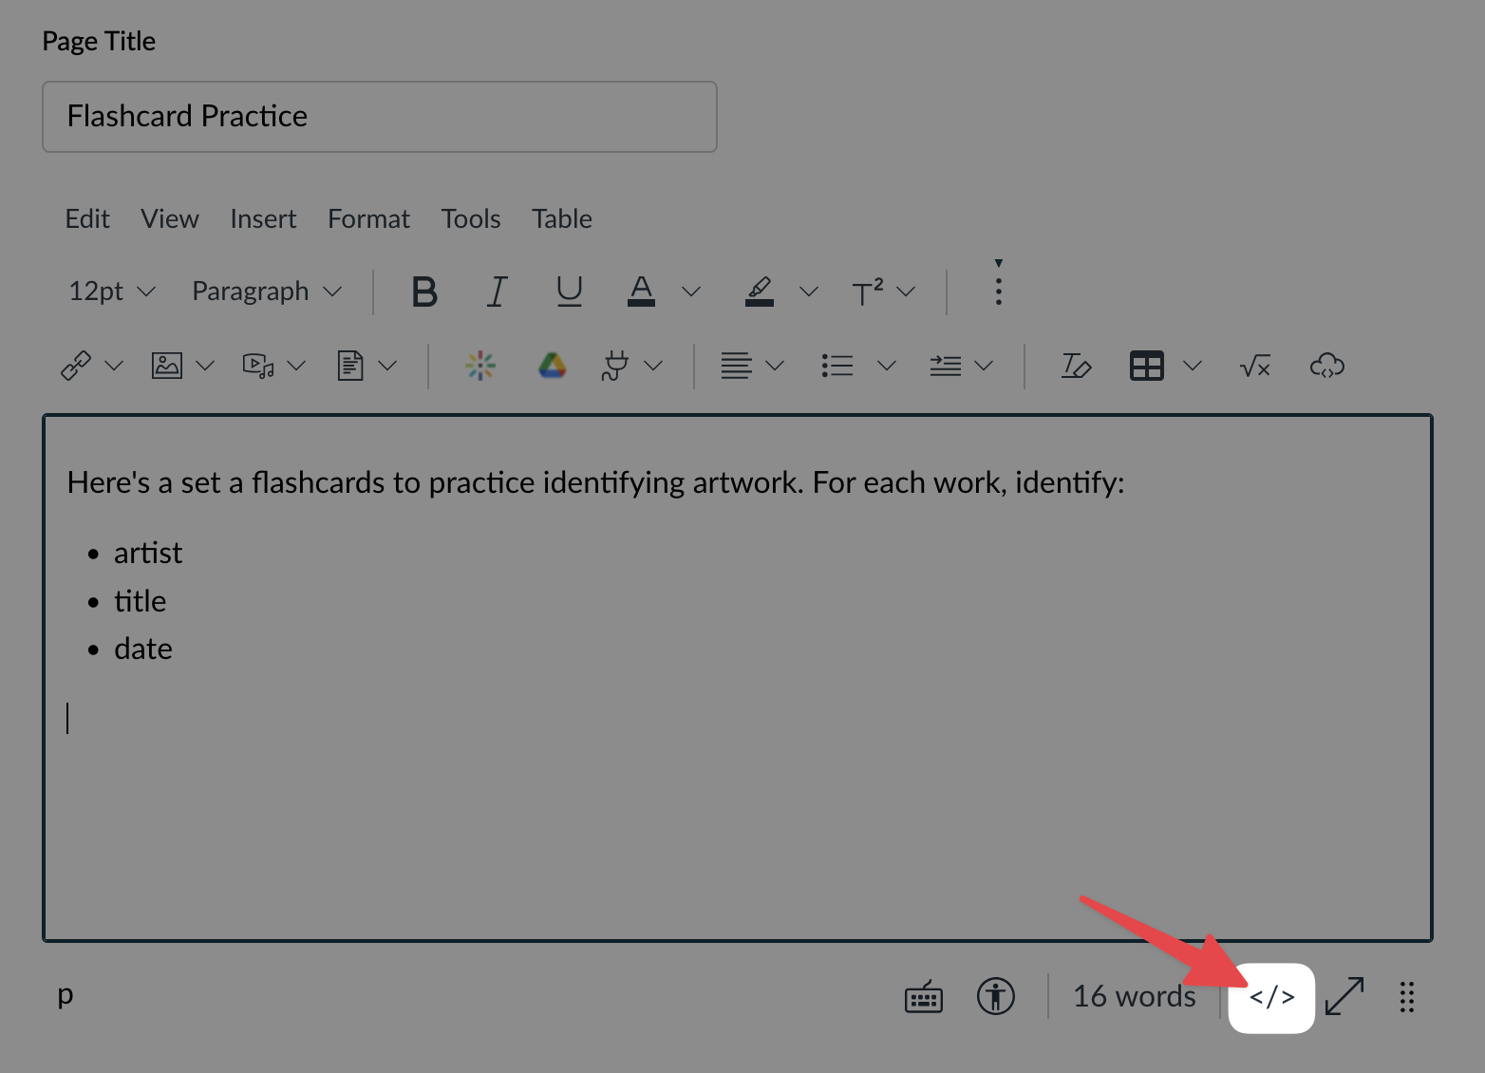This screenshot has height=1073, width=1485.
Task: Click the table insert icon
Action: pos(1147,366)
